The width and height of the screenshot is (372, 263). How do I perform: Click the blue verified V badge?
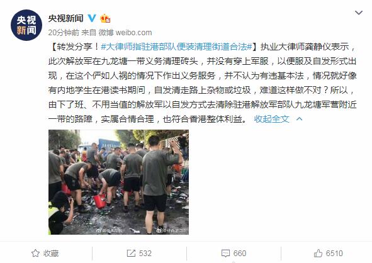(92, 18)
